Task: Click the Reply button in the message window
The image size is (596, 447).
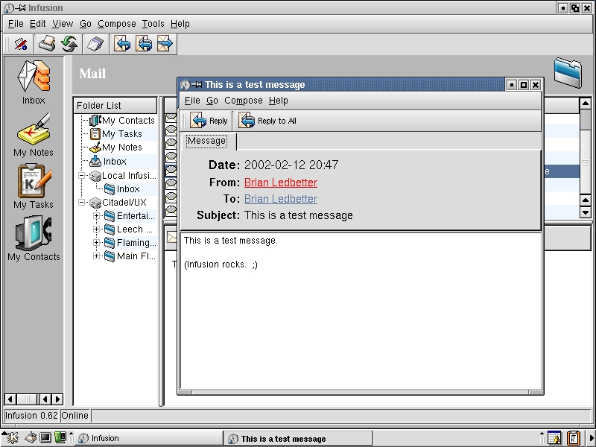Action: [x=209, y=121]
